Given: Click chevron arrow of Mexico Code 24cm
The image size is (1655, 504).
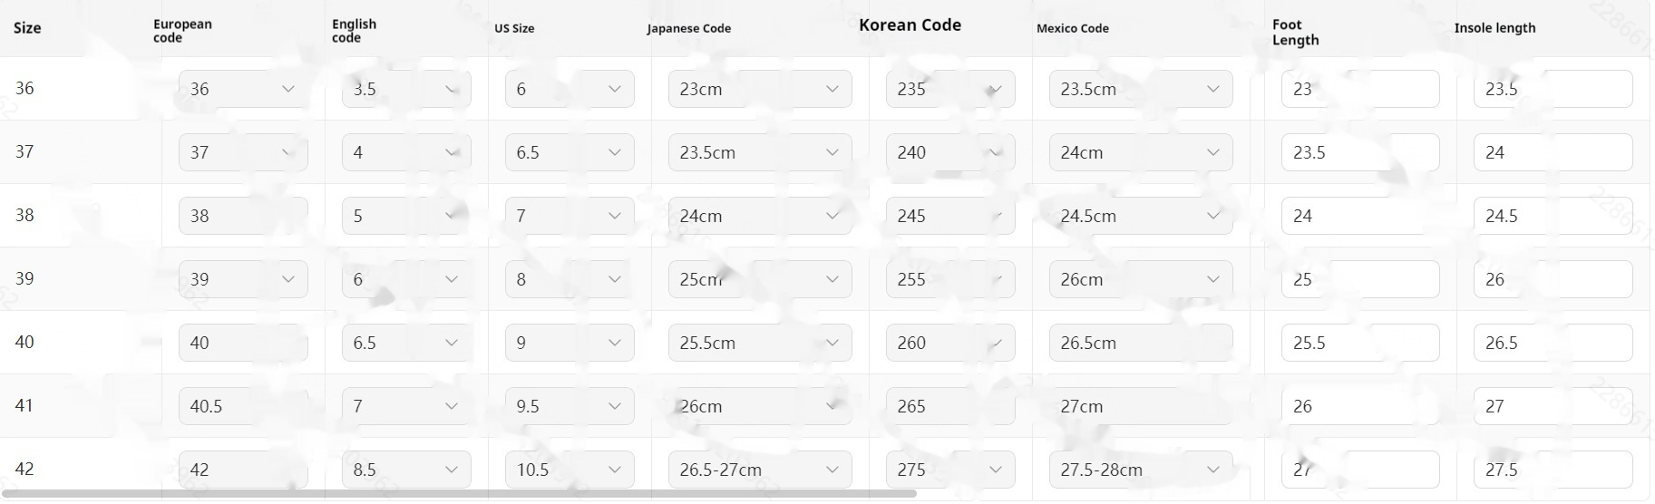Looking at the screenshot, I should 1213,152.
